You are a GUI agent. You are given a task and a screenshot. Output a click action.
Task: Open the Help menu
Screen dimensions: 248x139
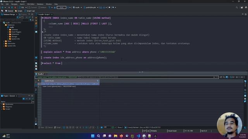(56, 4)
